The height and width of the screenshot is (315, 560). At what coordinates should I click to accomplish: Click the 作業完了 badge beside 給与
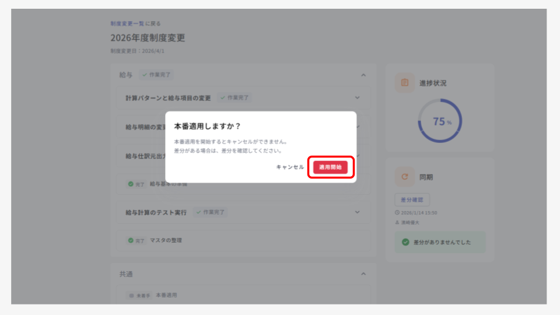coord(156,75)
